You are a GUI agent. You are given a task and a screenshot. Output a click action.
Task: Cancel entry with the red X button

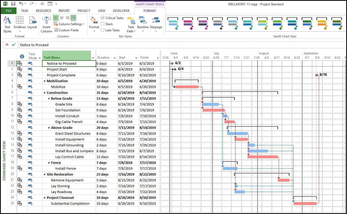click(x=7, y=45)
